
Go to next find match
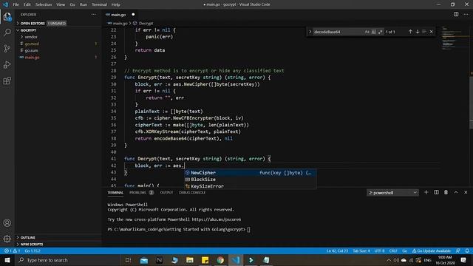coord(418,32)
